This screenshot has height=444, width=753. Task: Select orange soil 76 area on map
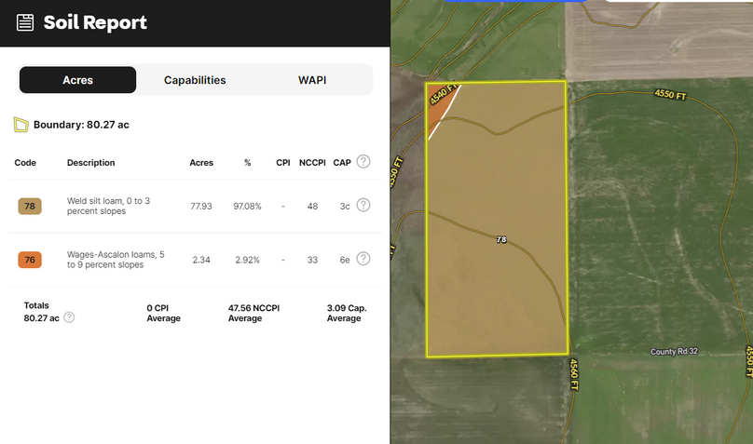(438, 104)
